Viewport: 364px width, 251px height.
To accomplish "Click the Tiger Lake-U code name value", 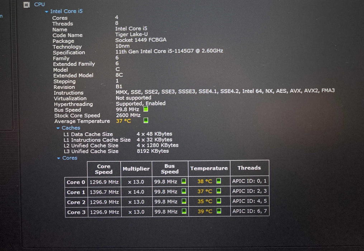I will [131, 34].
